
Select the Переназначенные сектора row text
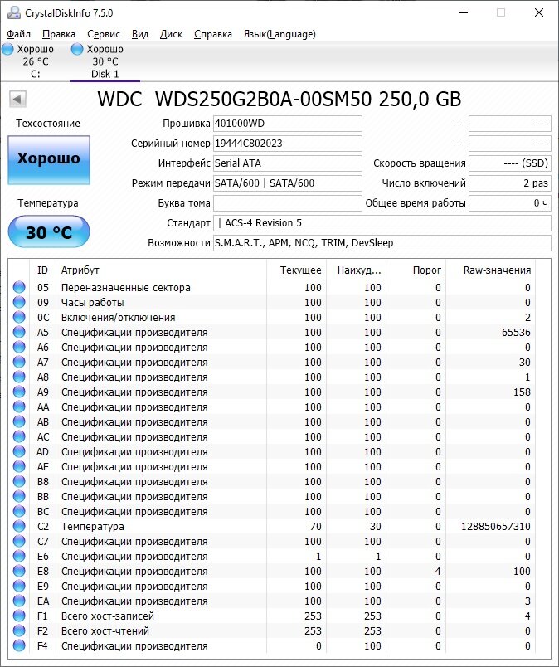[125, 288]
